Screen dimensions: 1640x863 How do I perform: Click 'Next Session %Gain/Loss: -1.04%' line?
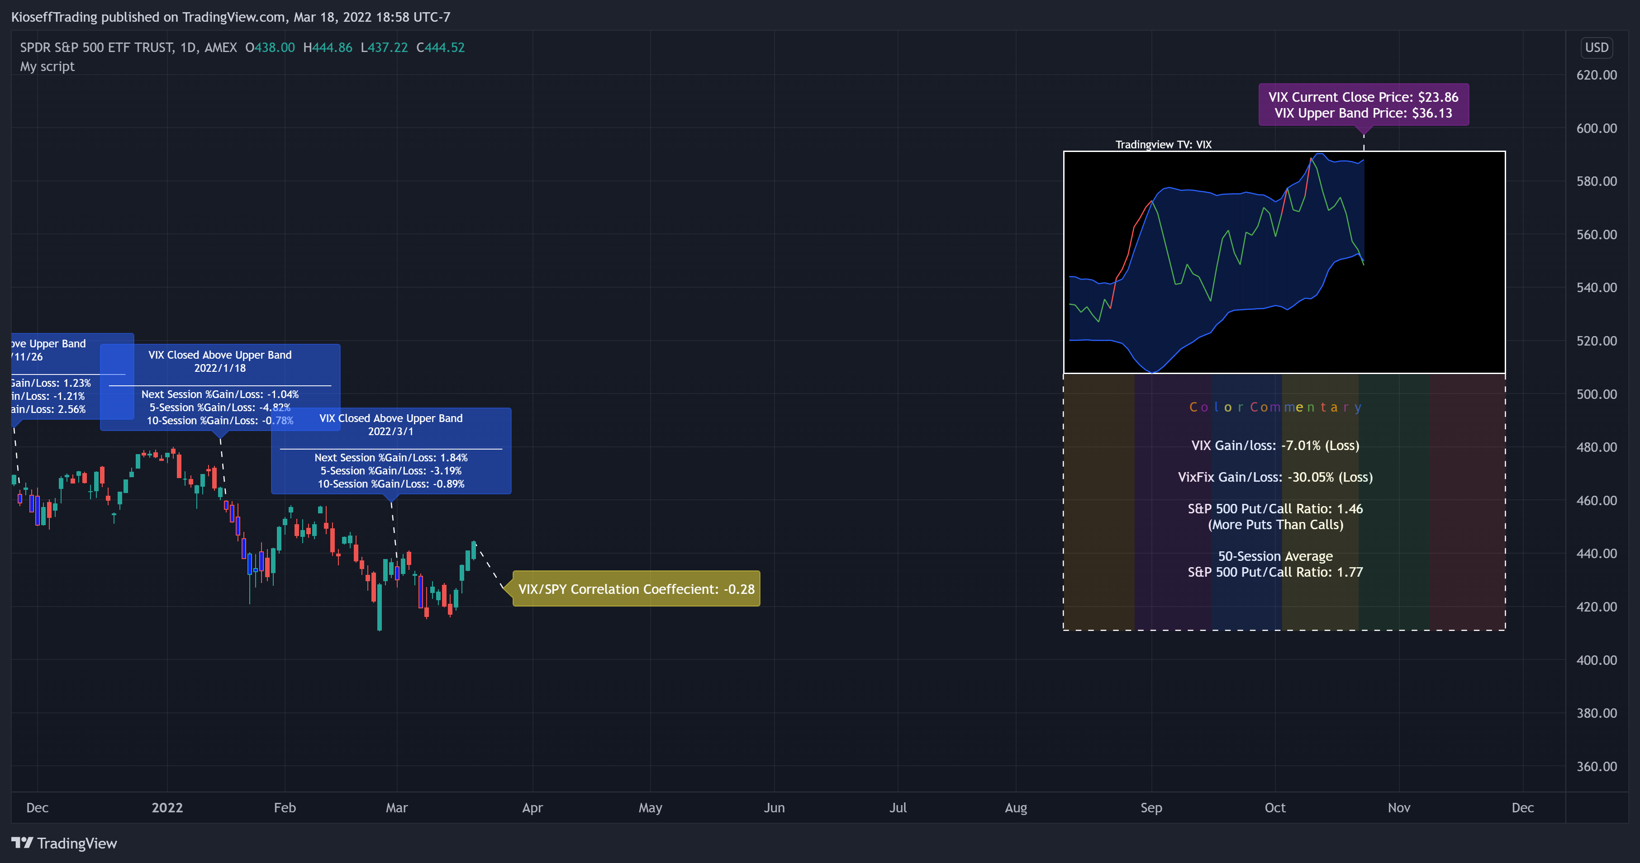point(220,394)
